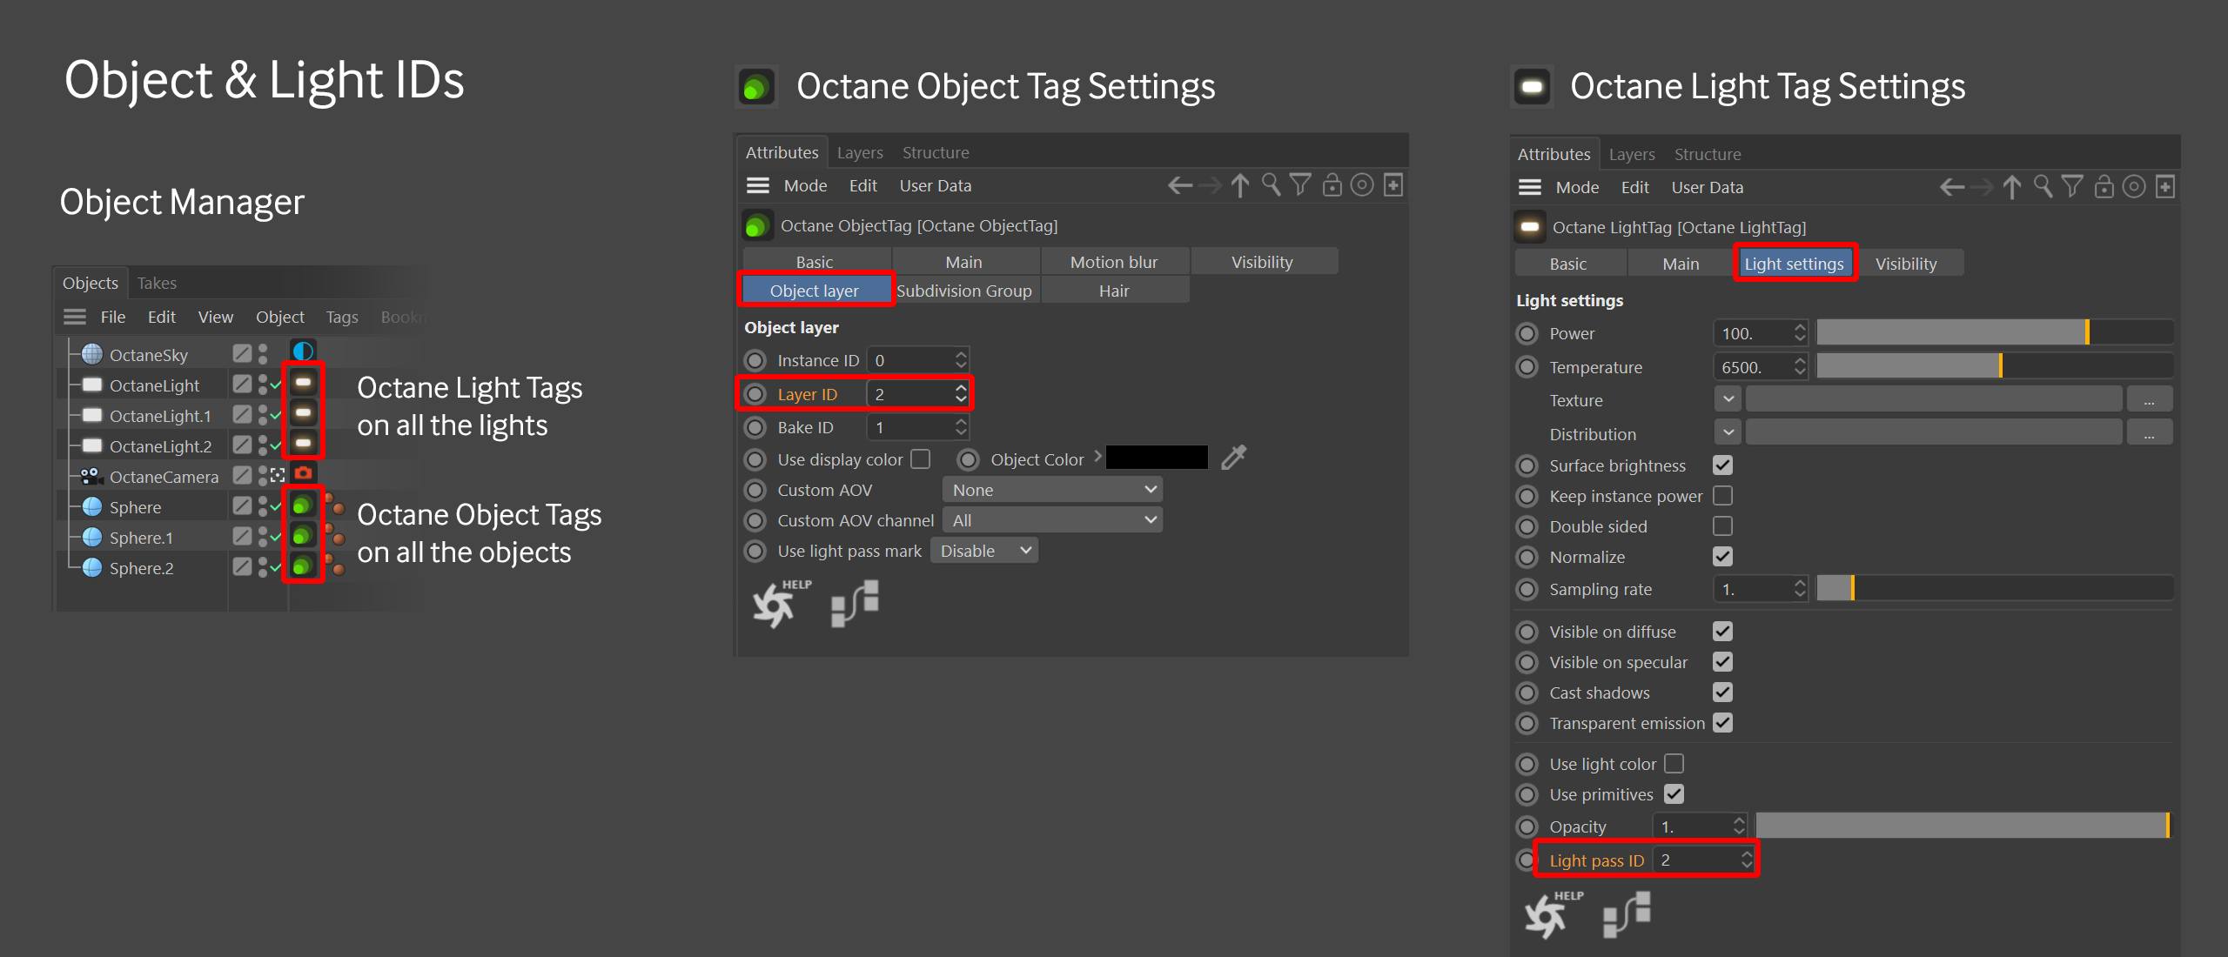Enable the Double sided checkbox
This screenshot has width=2228, height=957.
click(x=1722, y=526)
